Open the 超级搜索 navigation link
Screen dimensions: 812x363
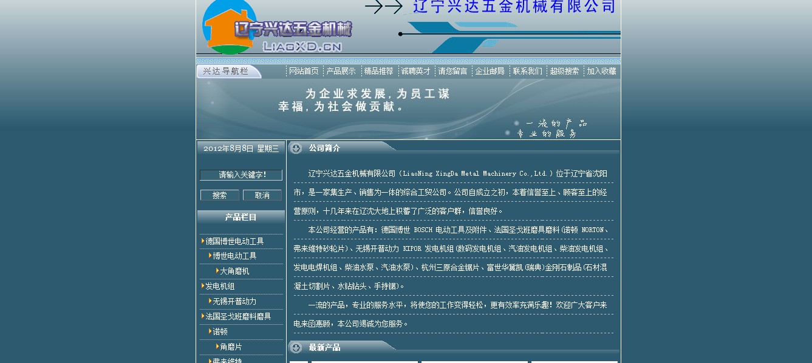(x=565, y=72)
